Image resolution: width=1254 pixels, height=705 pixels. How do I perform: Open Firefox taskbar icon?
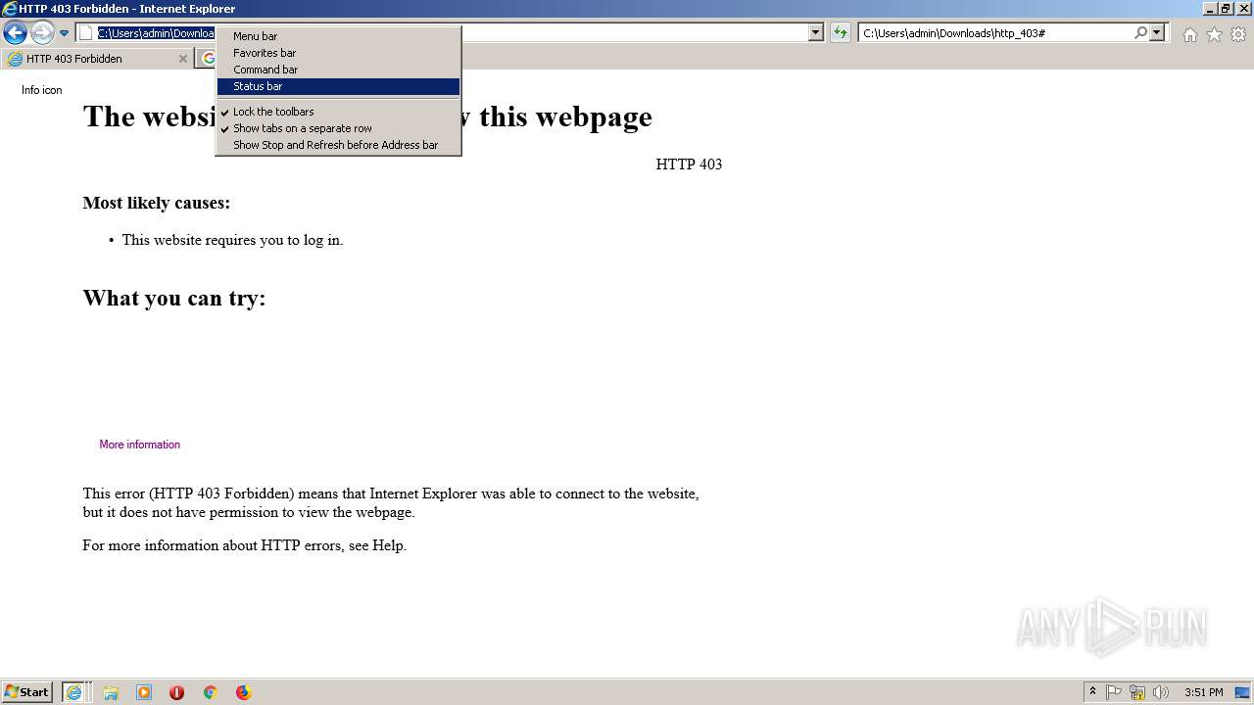pyautogui.click(x=243, y=692)
